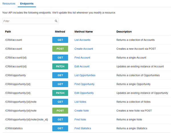
Task: Open the Find Note method link
Action: [80, 119]
